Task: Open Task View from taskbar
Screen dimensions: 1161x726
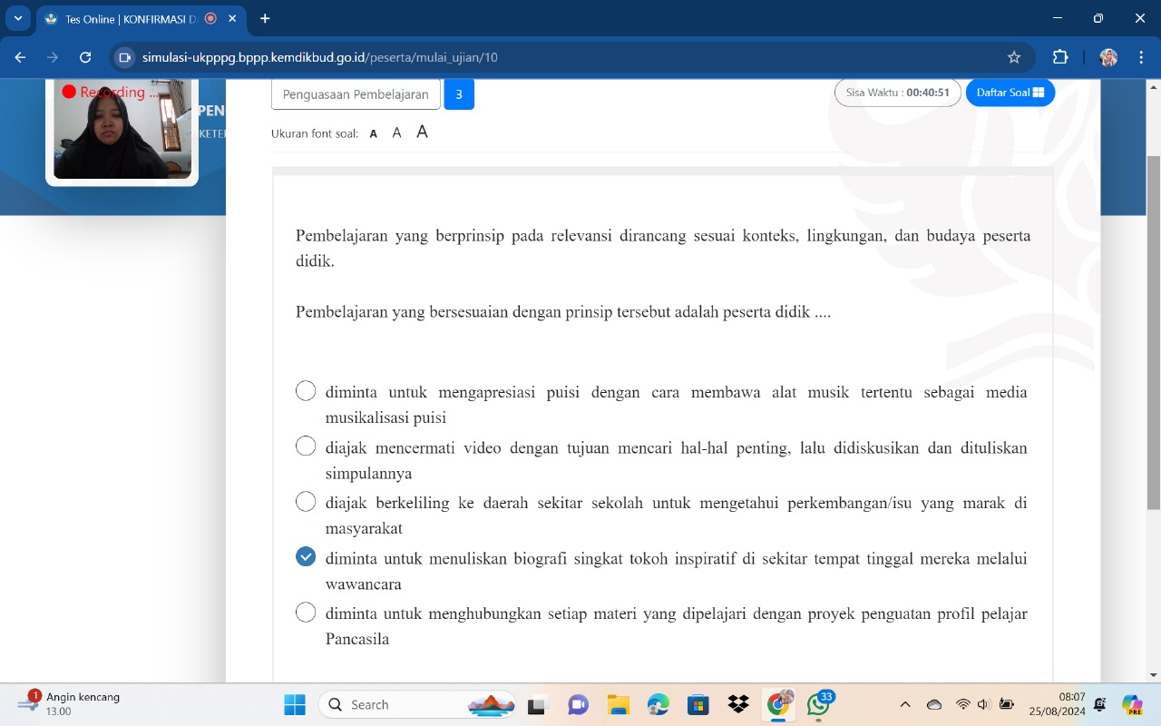Action: click(539, 704)
